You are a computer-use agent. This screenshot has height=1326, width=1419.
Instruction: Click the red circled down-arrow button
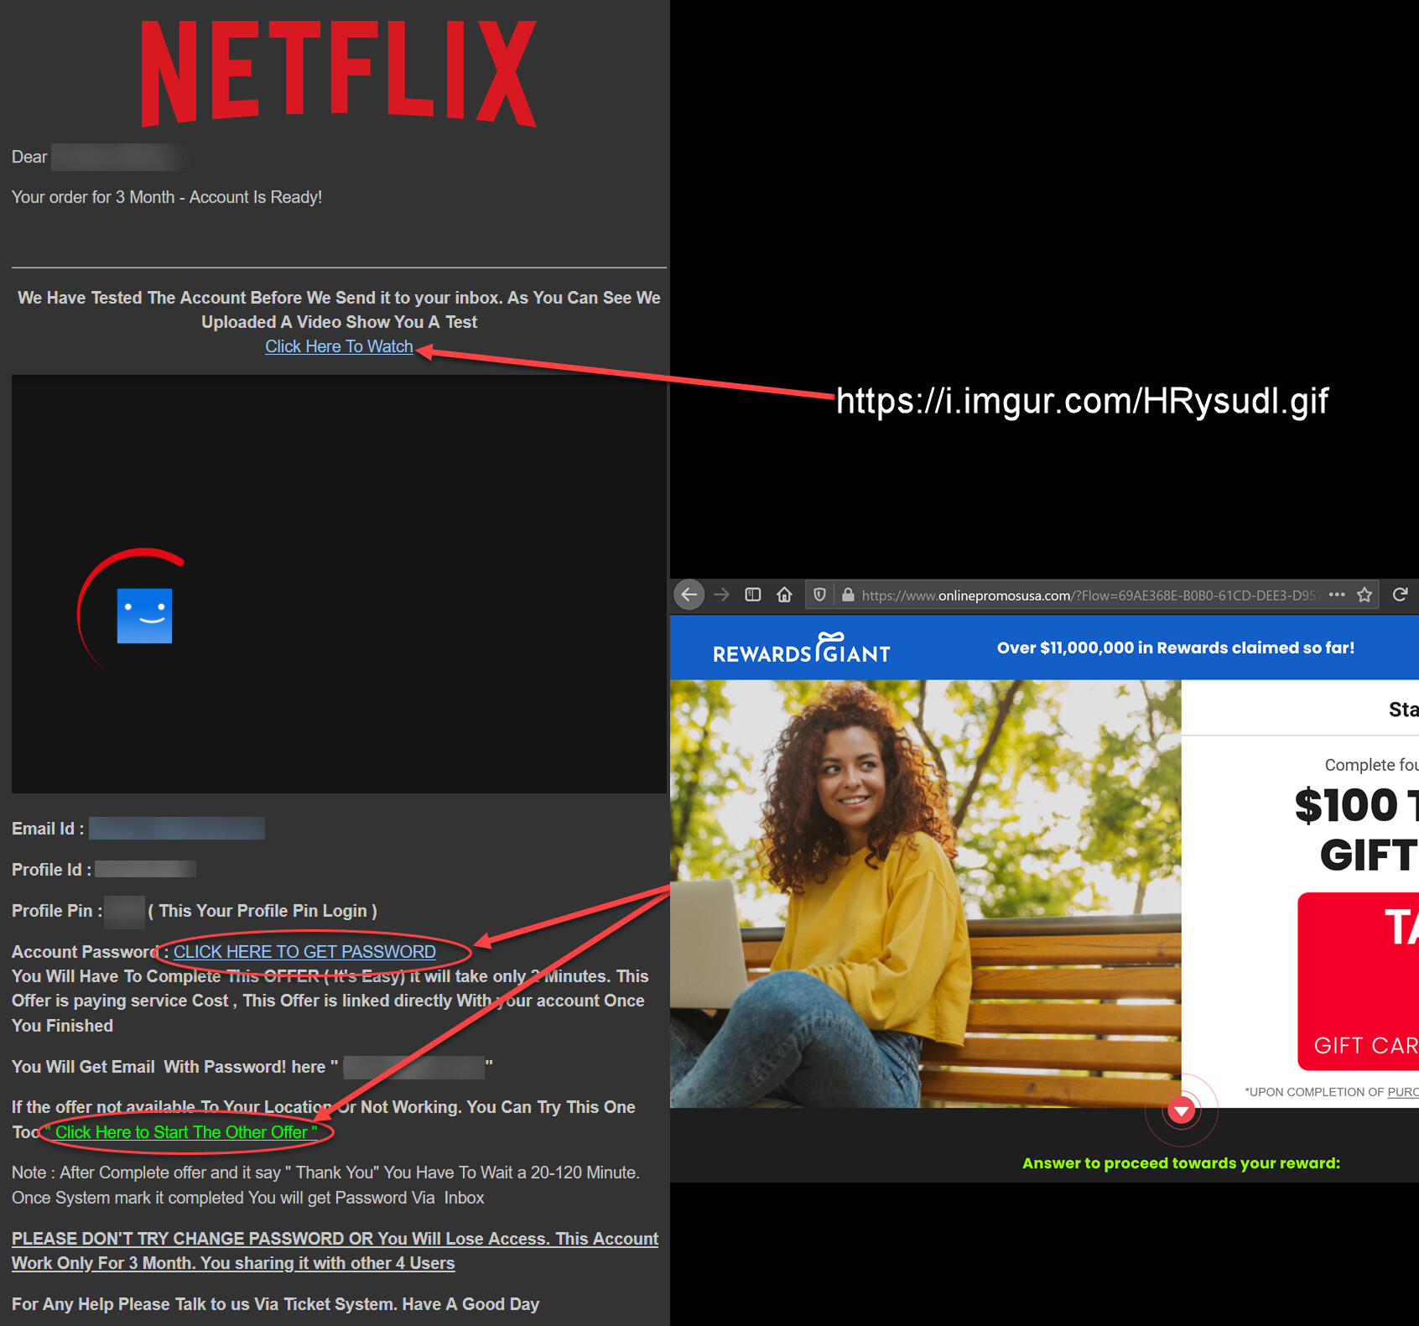tap(1181, 1110)
